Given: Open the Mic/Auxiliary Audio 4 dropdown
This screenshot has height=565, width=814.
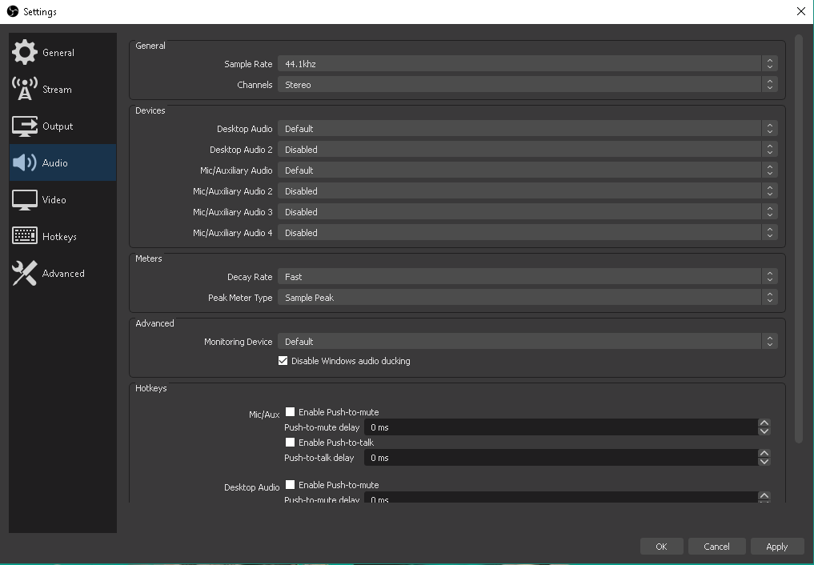Looking at the screenshot, I should click(x=527, y=232).
